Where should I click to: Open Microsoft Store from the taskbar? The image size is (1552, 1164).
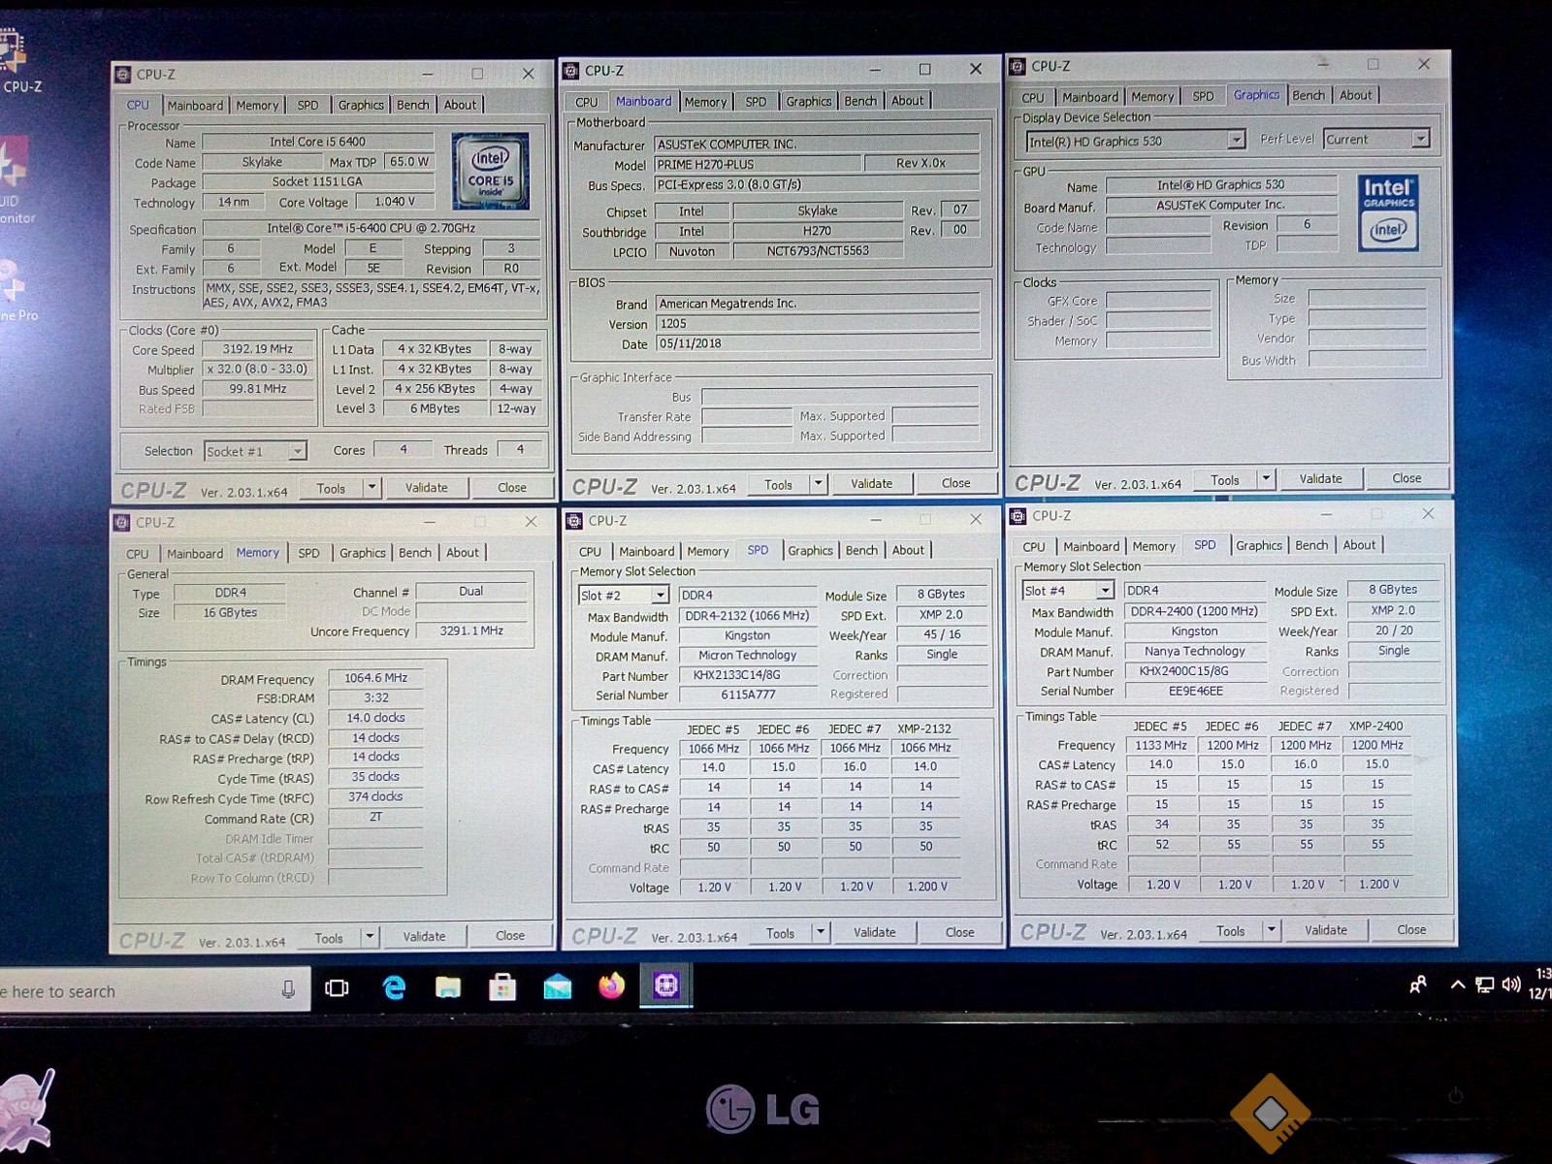pos(502,987)
